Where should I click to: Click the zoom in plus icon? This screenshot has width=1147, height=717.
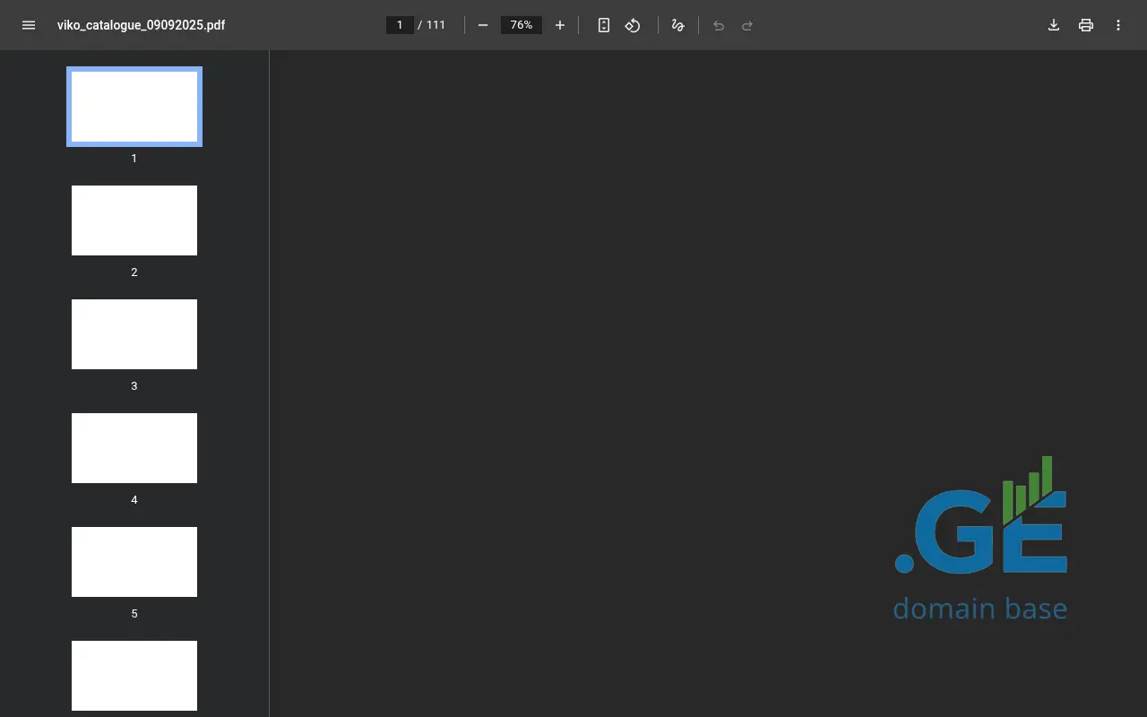click(x=560, y=25)
